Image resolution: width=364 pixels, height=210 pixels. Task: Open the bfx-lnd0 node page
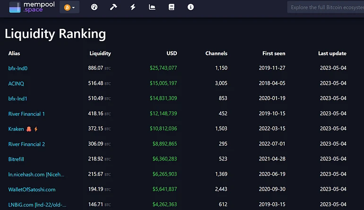(x=18, y=68)
